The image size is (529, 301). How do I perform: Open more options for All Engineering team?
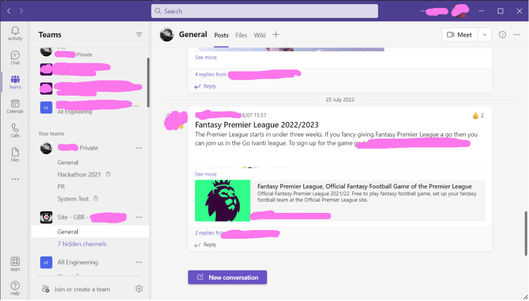pyautogui.click(x=139, y=262)
